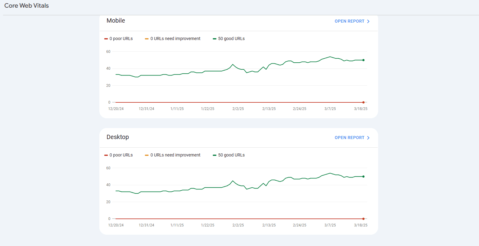Click the red endpoint dot on the Desktop chart baseline
479x246 pixels.
pyautogui.click(x=363, y=218)
